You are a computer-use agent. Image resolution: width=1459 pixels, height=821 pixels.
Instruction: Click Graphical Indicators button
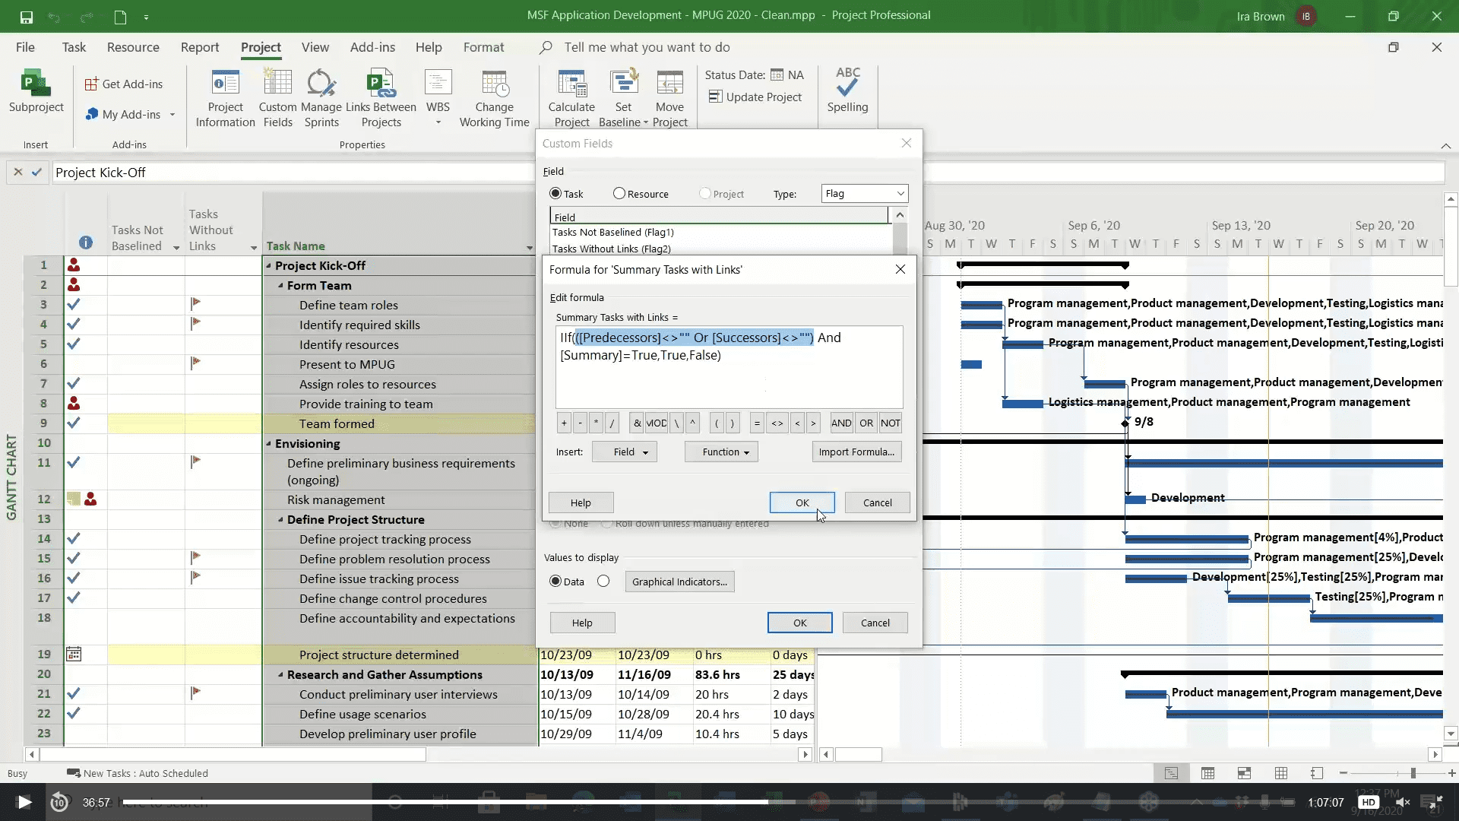point(679,582)
